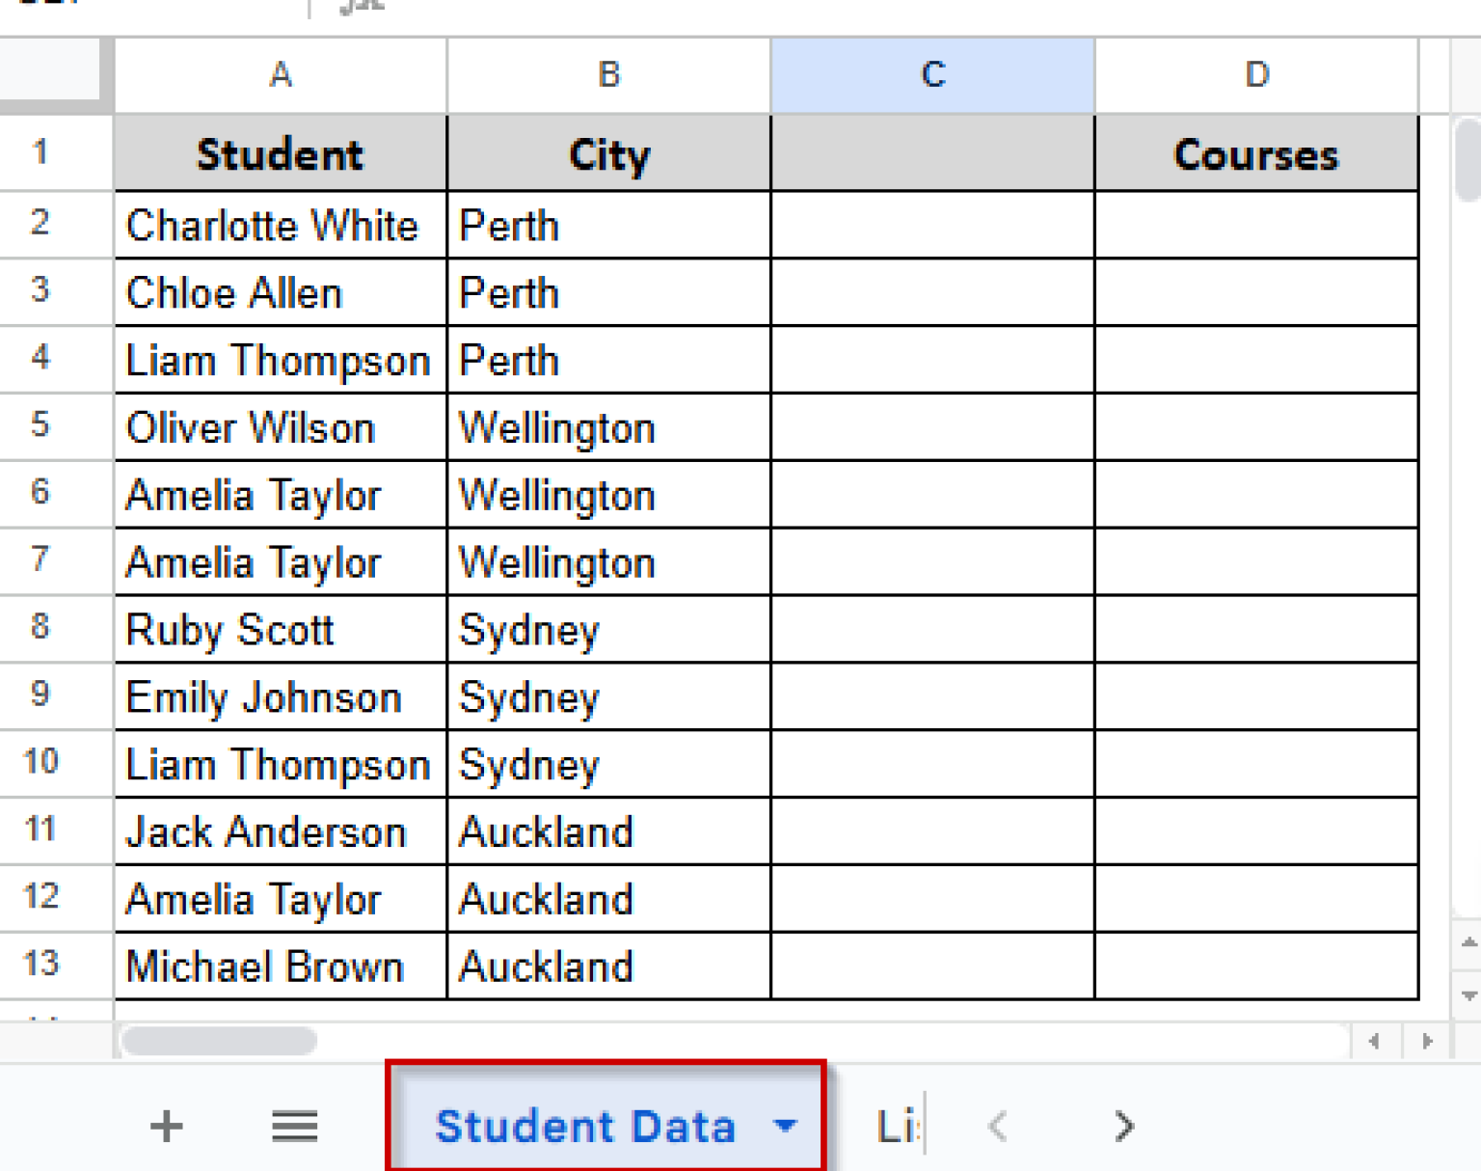
Task: Select the City header cell B1
Action: pos(608,153)
